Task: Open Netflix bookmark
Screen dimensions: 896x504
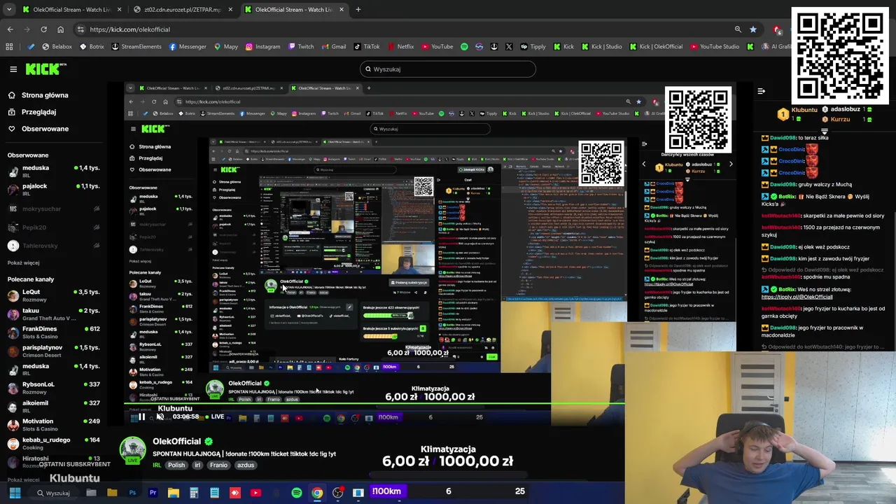Action: 400,47
